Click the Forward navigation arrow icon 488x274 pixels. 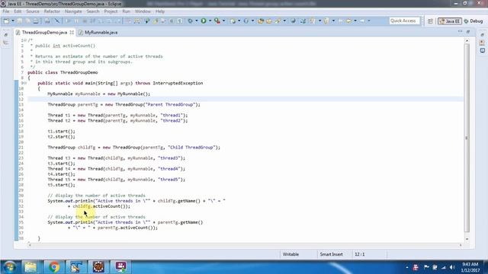tap(362, 21)
